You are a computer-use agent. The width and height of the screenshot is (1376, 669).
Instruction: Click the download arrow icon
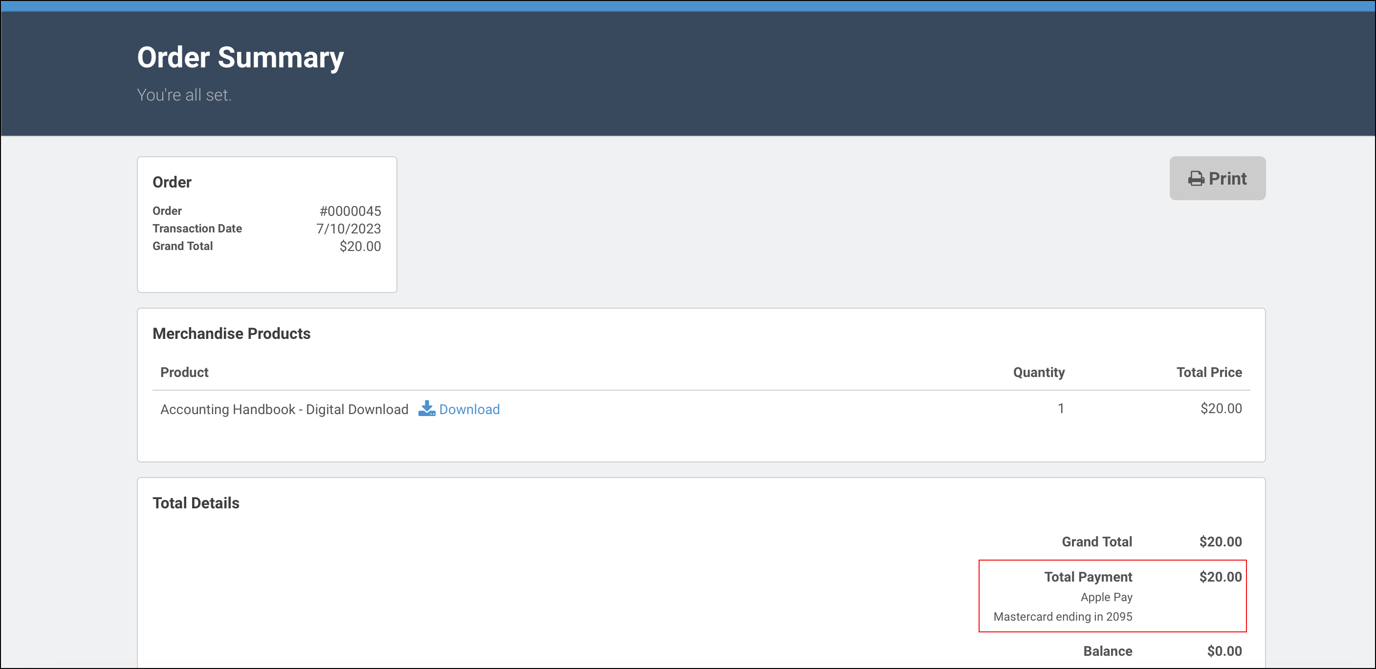coord(426,409)
